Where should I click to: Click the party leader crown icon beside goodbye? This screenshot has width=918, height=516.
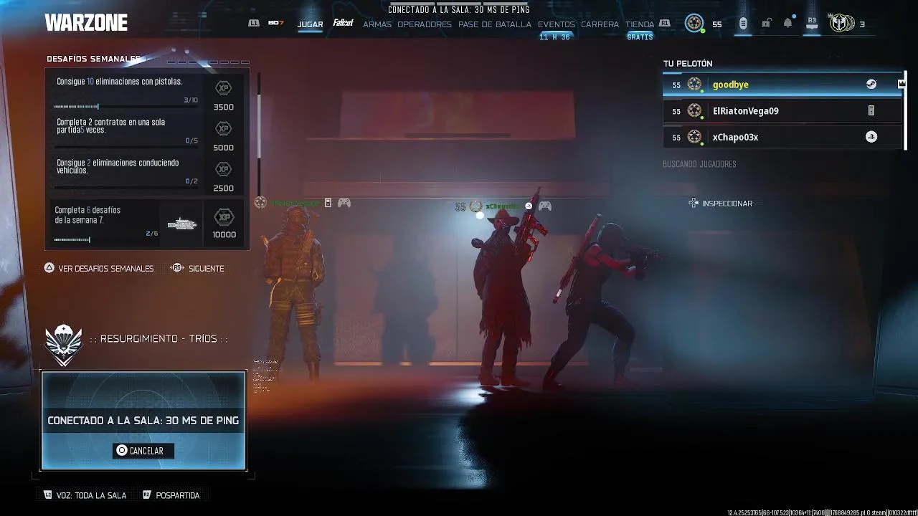tap(902, 85)
